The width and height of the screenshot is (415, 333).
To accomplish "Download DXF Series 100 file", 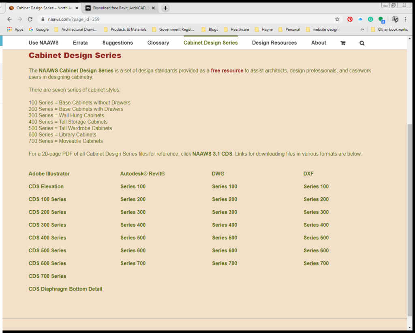I will click(316, 186).
